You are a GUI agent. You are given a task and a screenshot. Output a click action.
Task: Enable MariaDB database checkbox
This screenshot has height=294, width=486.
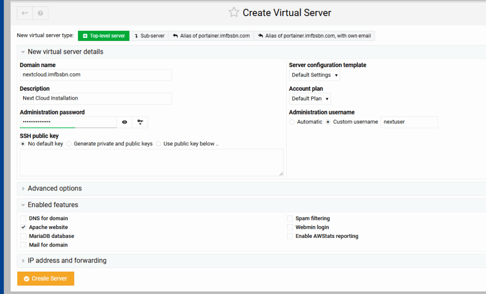tap(23, 236)
